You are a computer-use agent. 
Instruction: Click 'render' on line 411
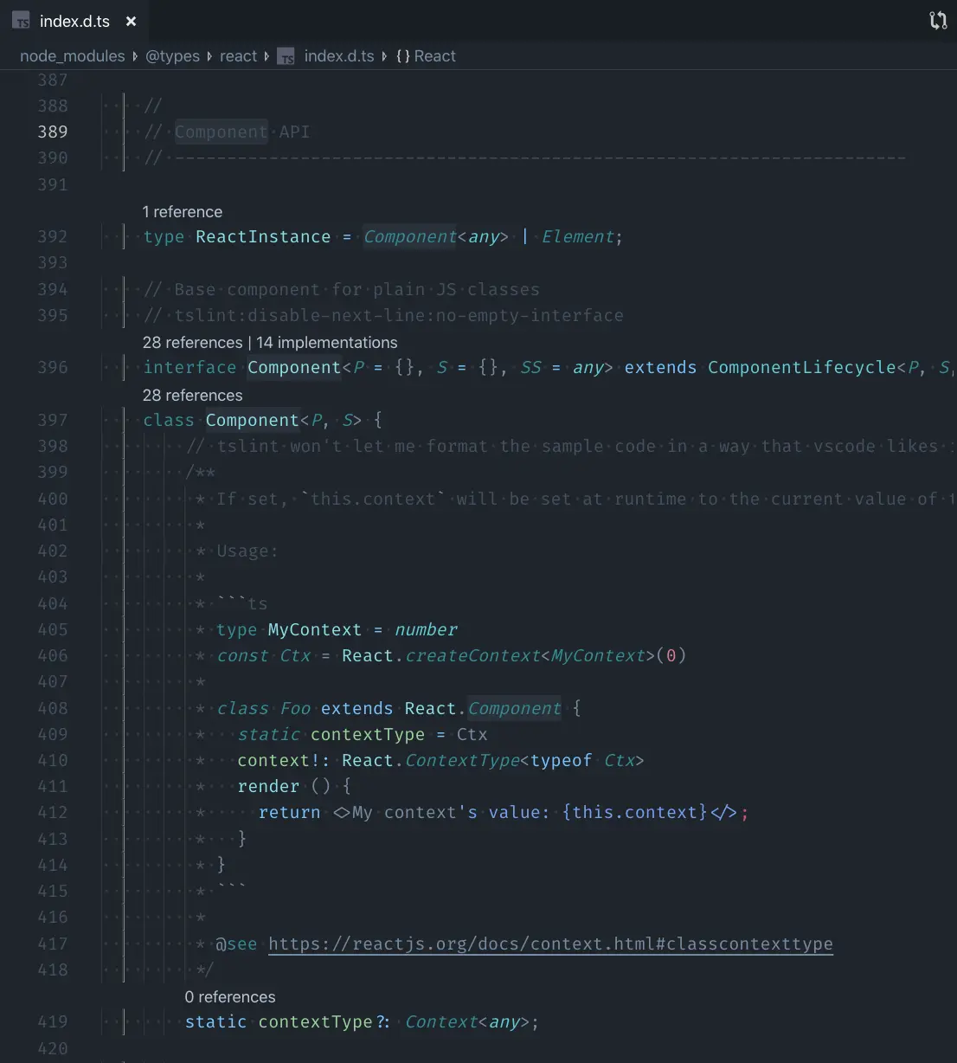point(268,786)
